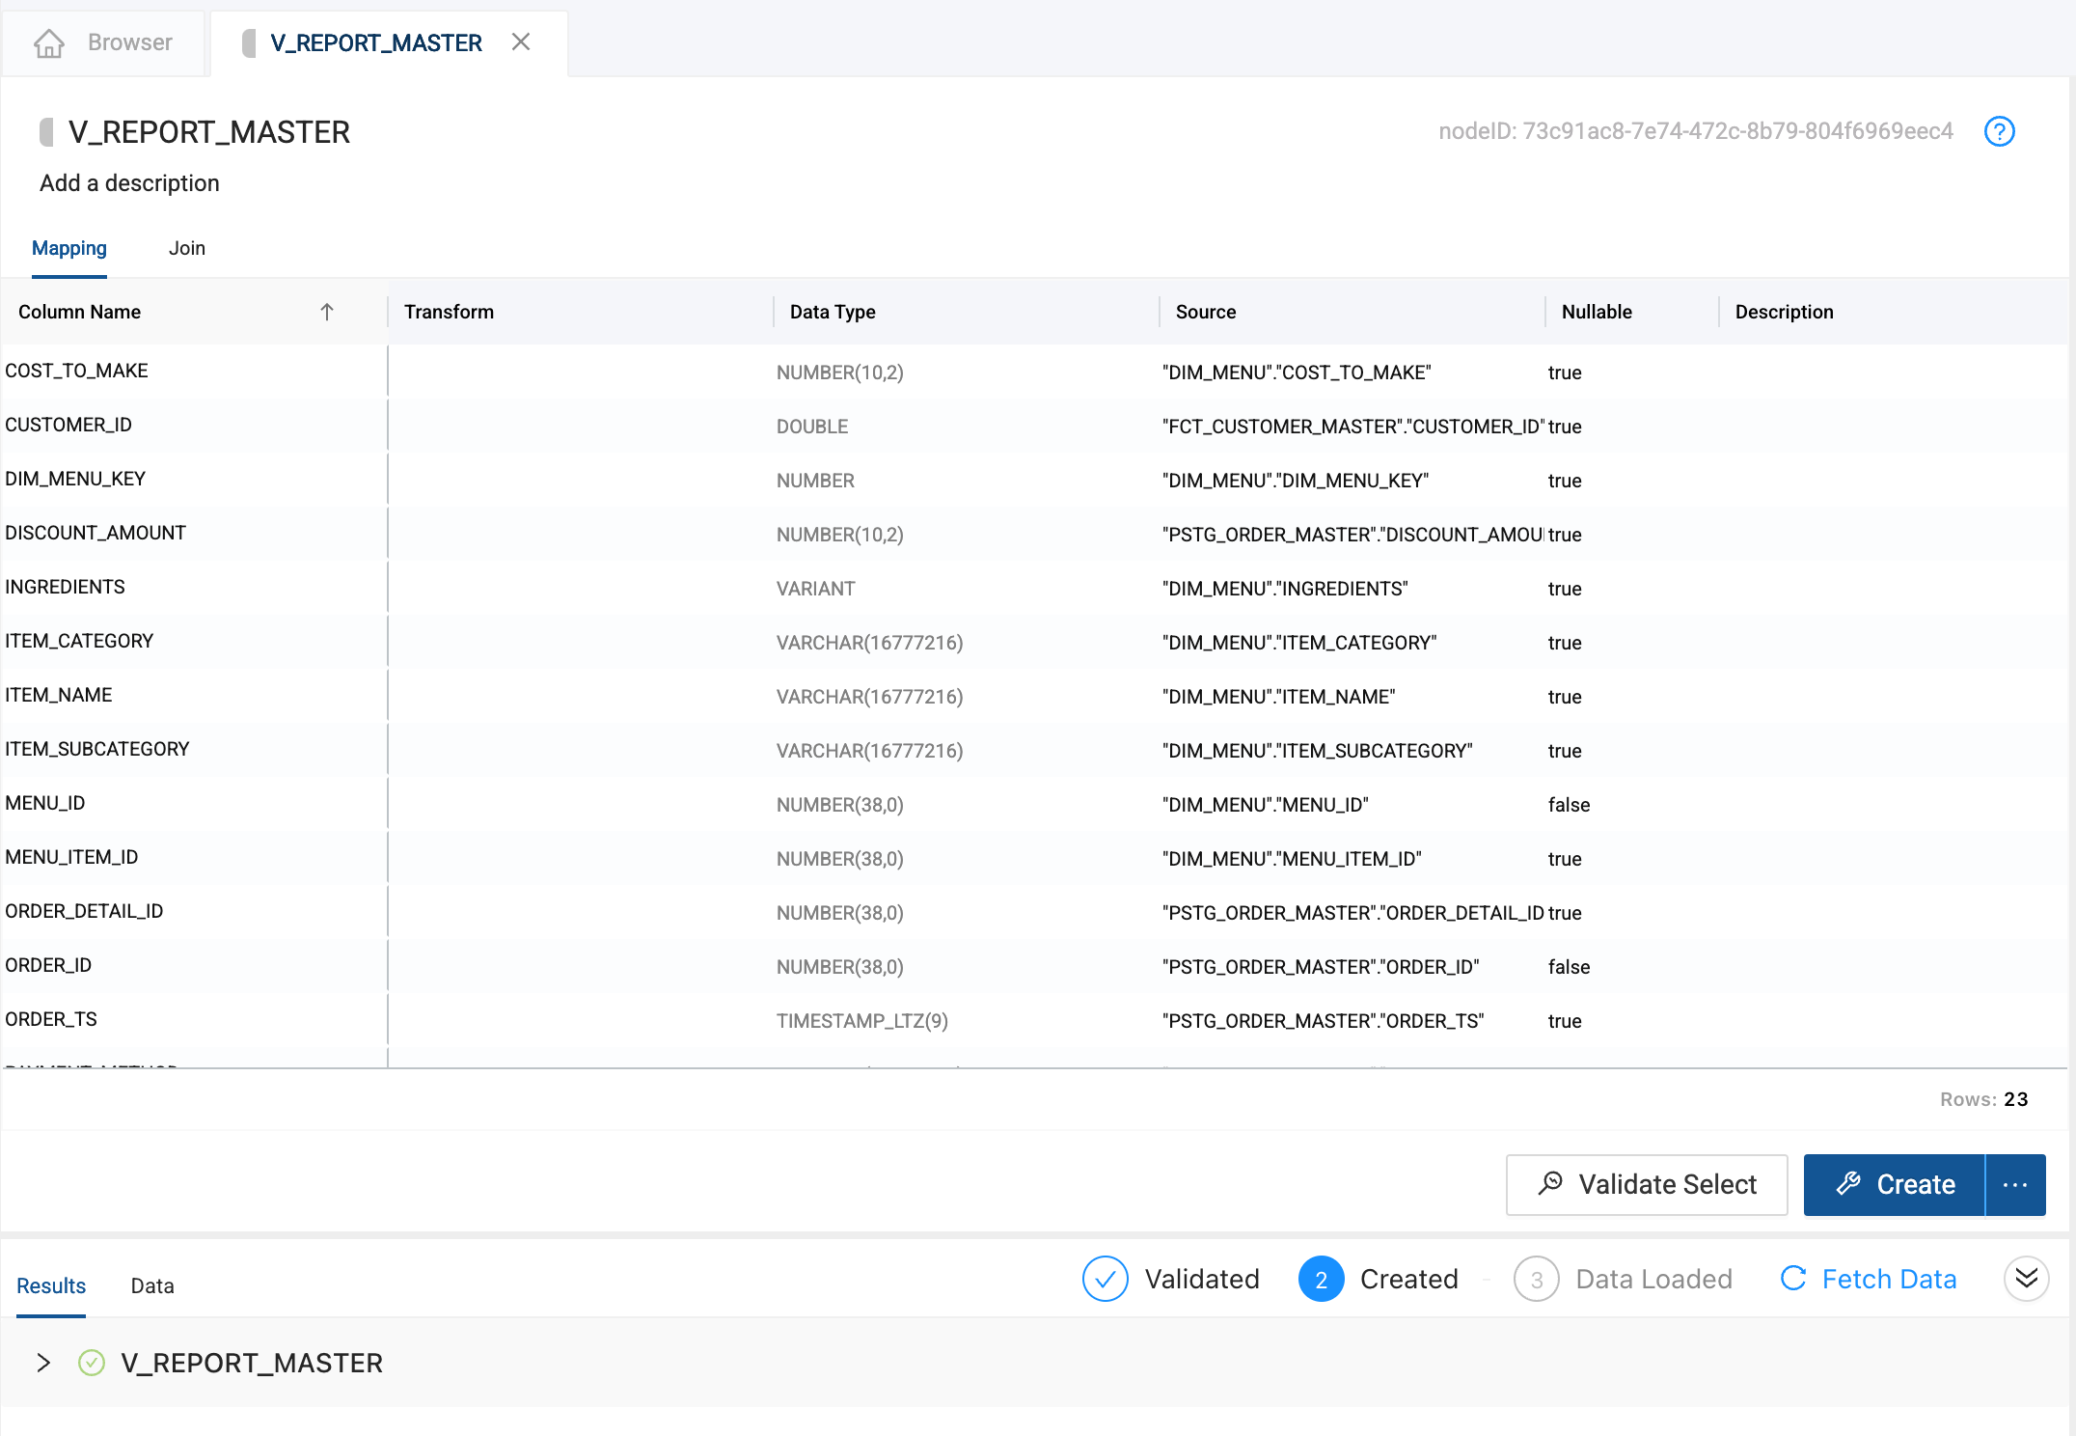Switch to the Join tab
The height and width of the screenshot is (1436, 2076).
[186, 248]
